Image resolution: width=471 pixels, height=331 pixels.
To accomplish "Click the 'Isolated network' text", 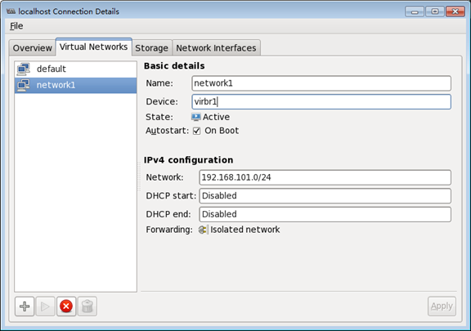I will click(244, 230).
